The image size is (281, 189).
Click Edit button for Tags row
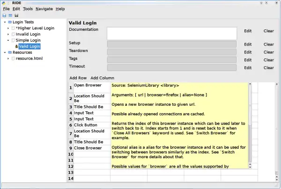pyautogui.click(x=248, y=60)
